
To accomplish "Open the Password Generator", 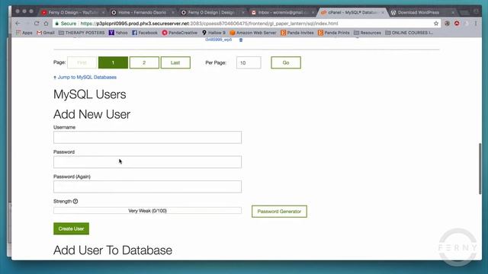I will [x=279, y=212].
